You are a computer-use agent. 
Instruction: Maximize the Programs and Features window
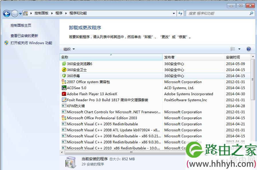tap(241, 6)
